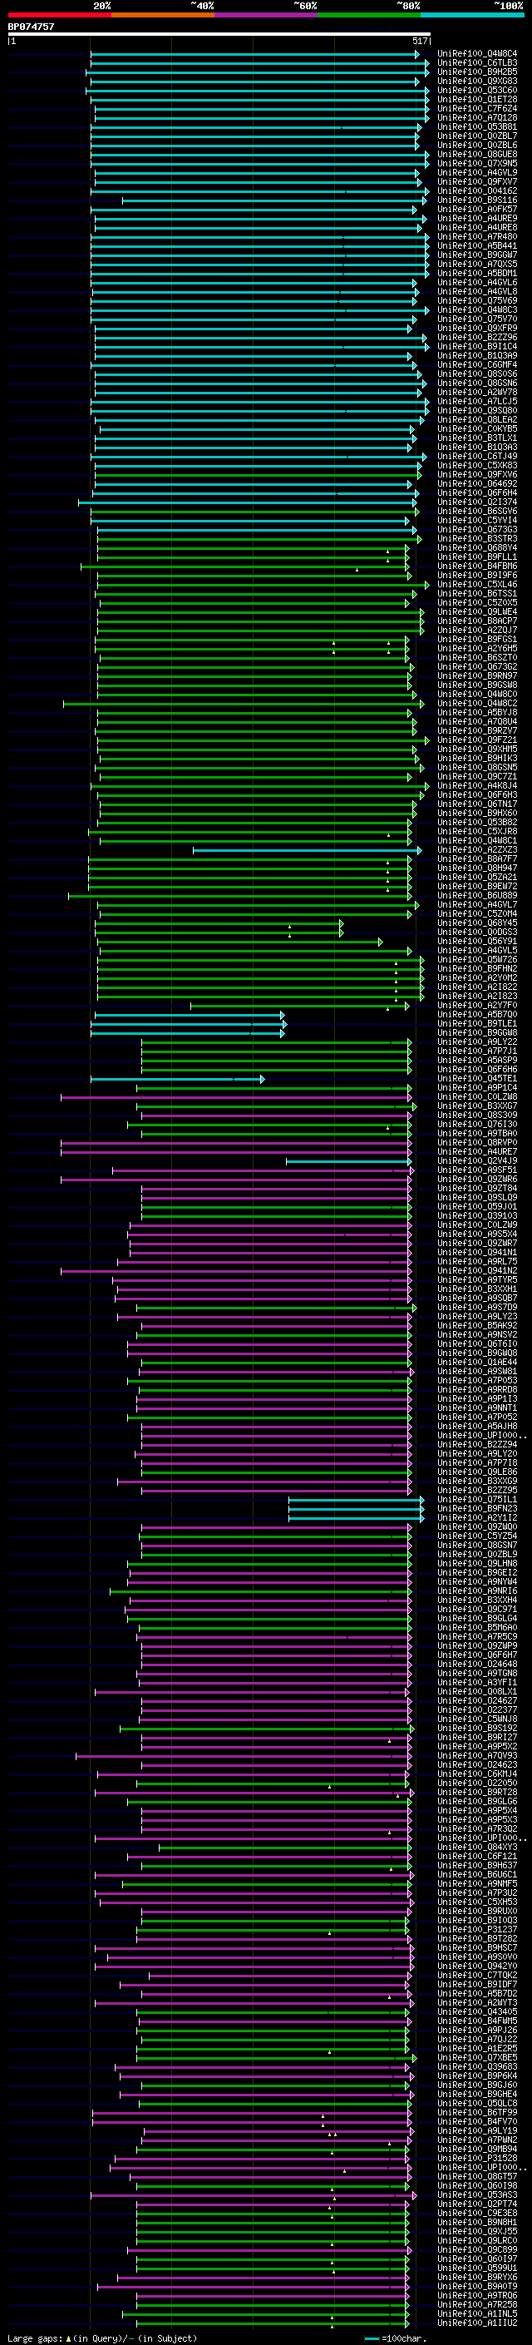Select hit label UniRef100_A4K8J4
This screenshot has width=532, height=2345.
pos(477,785)
